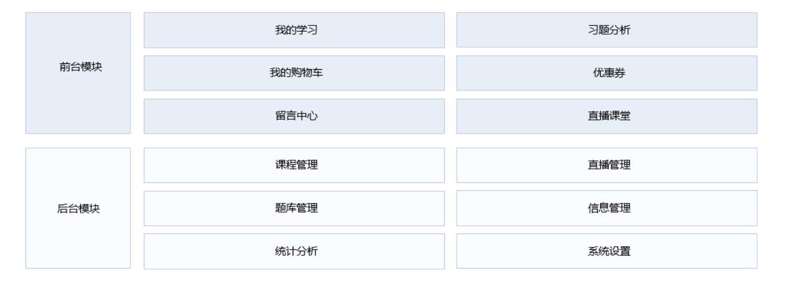Click the 直播课堂 text label
The height and width of the screenshot is (283, 785).
click(607, 116)
